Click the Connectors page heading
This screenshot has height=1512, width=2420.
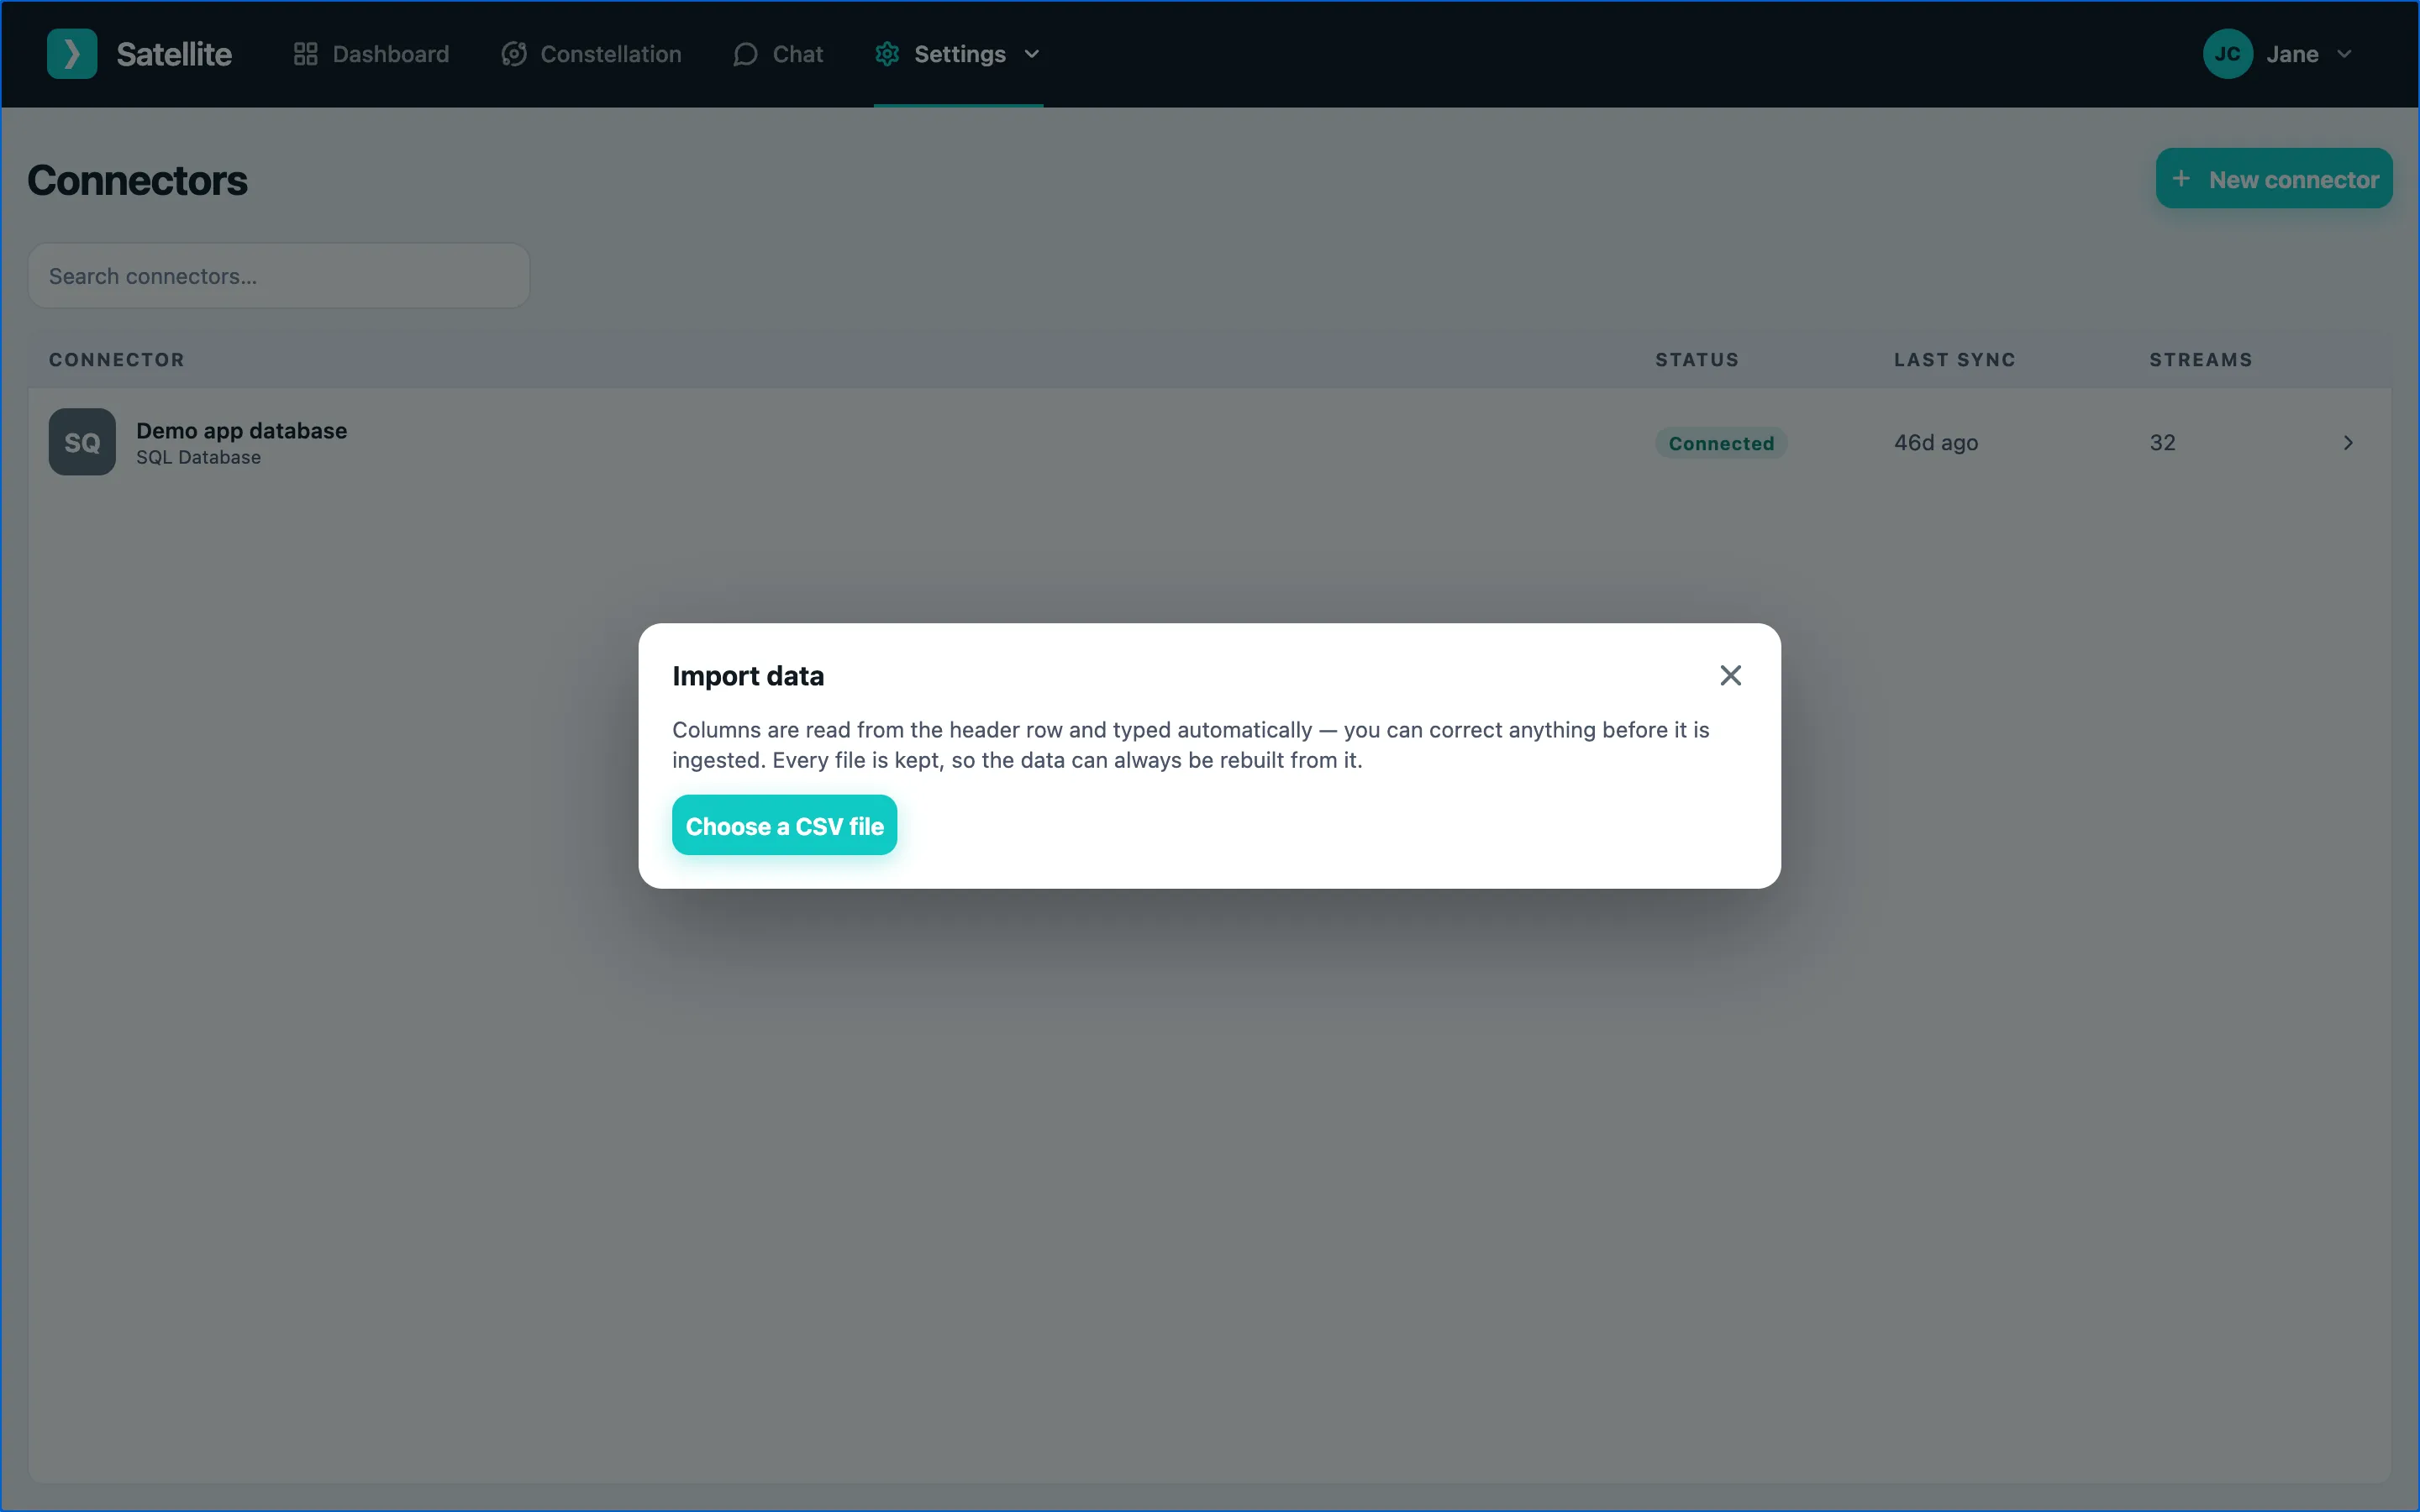click(137, 180)
